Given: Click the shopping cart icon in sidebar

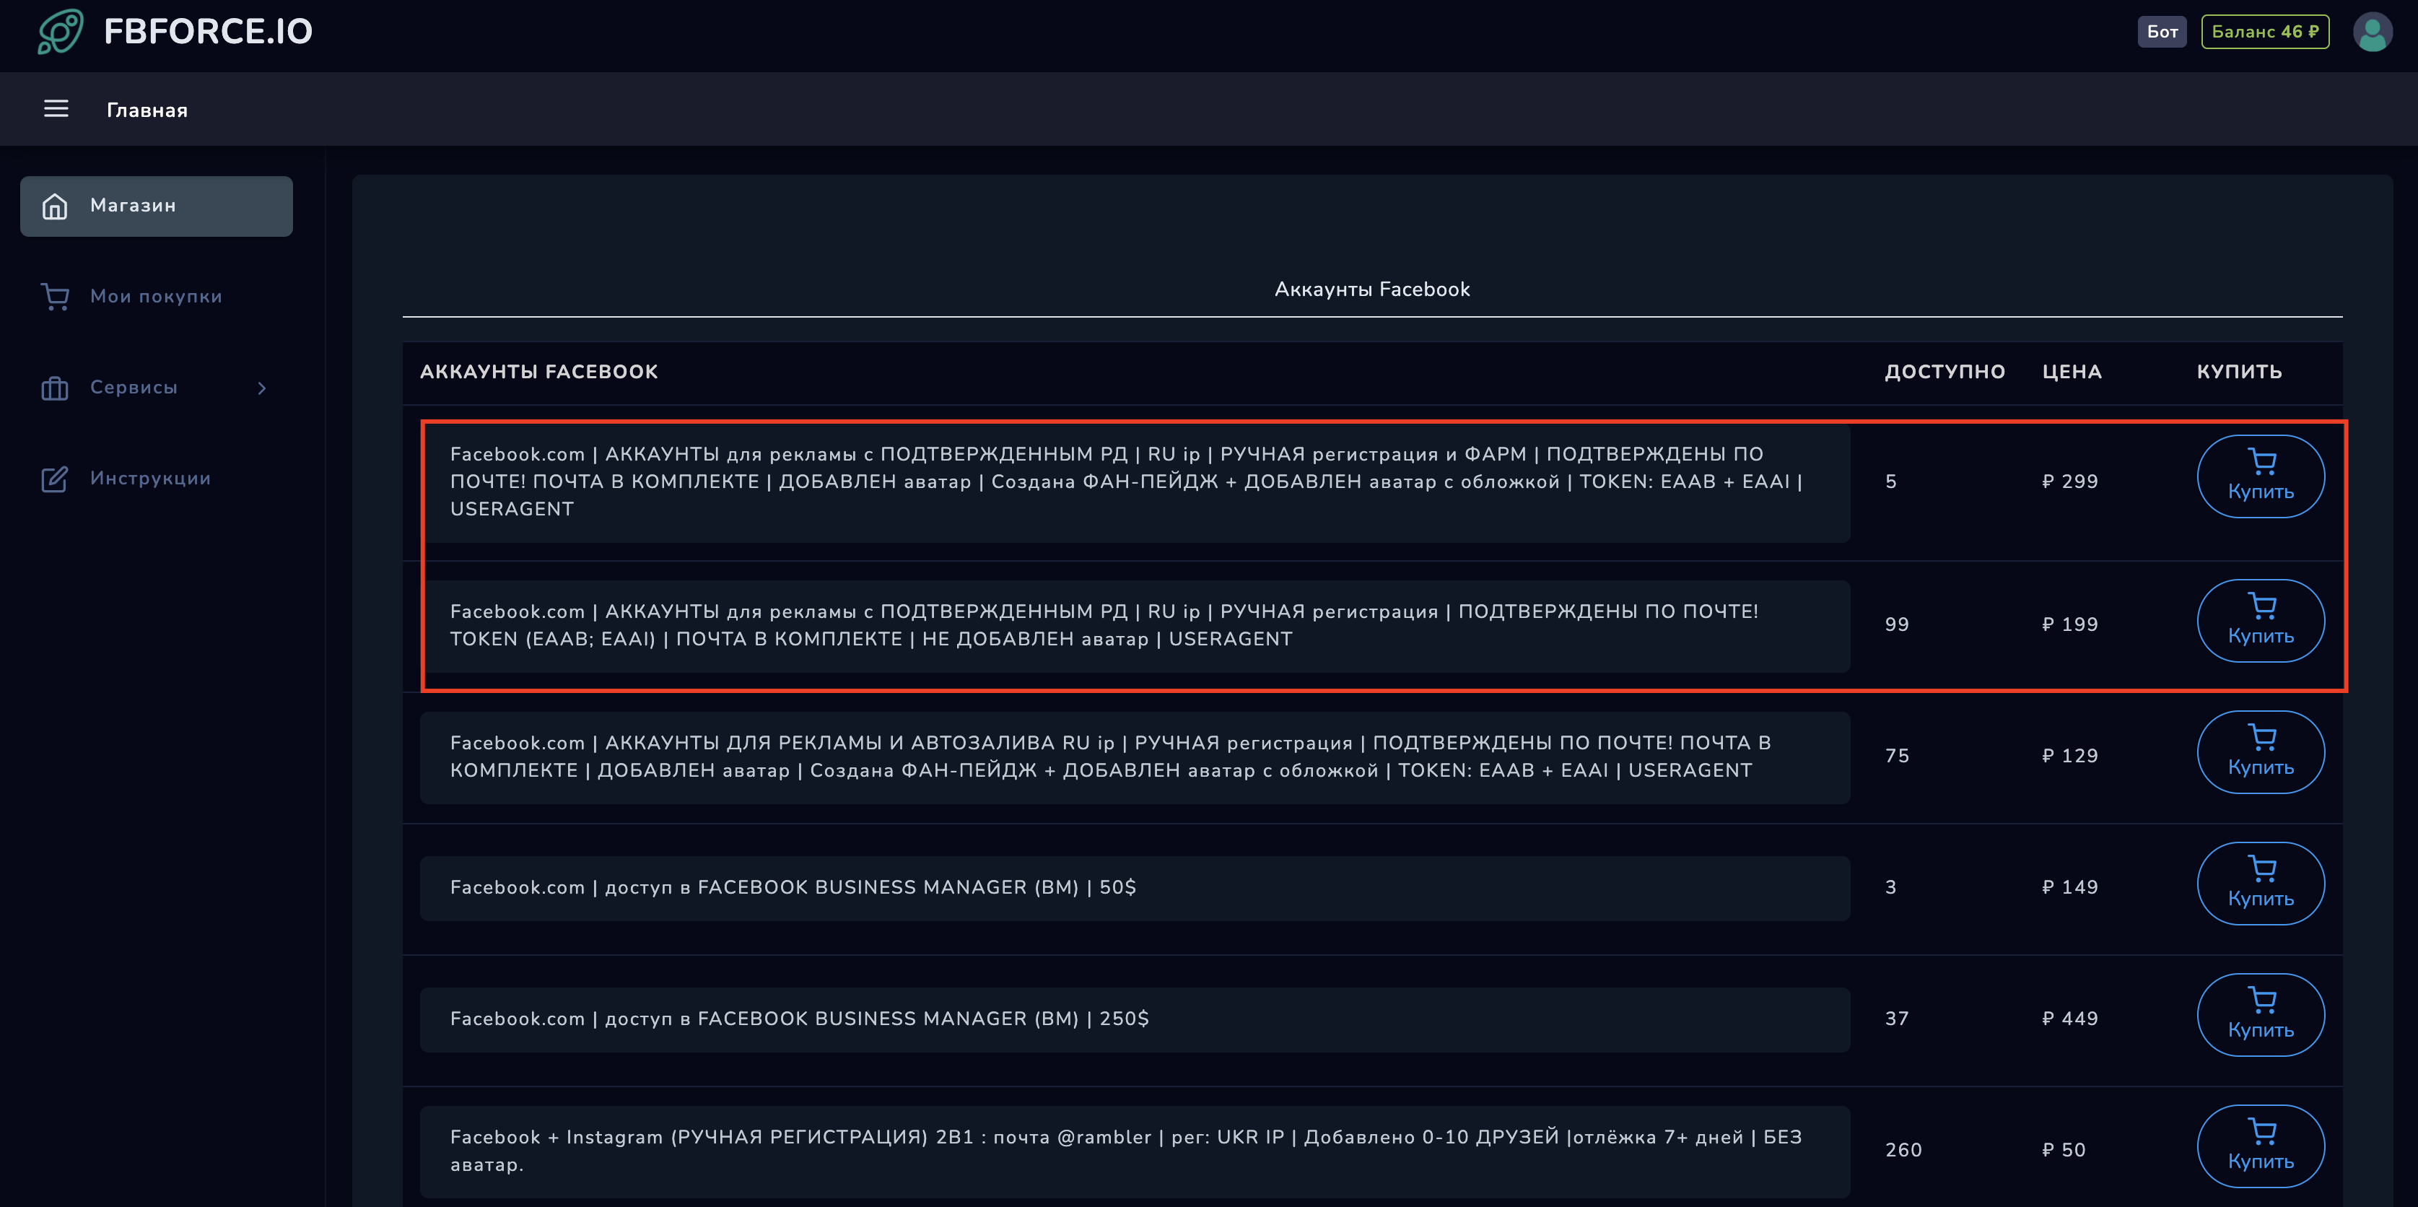Looking at the screenshot, I should [x=56, y=295].
